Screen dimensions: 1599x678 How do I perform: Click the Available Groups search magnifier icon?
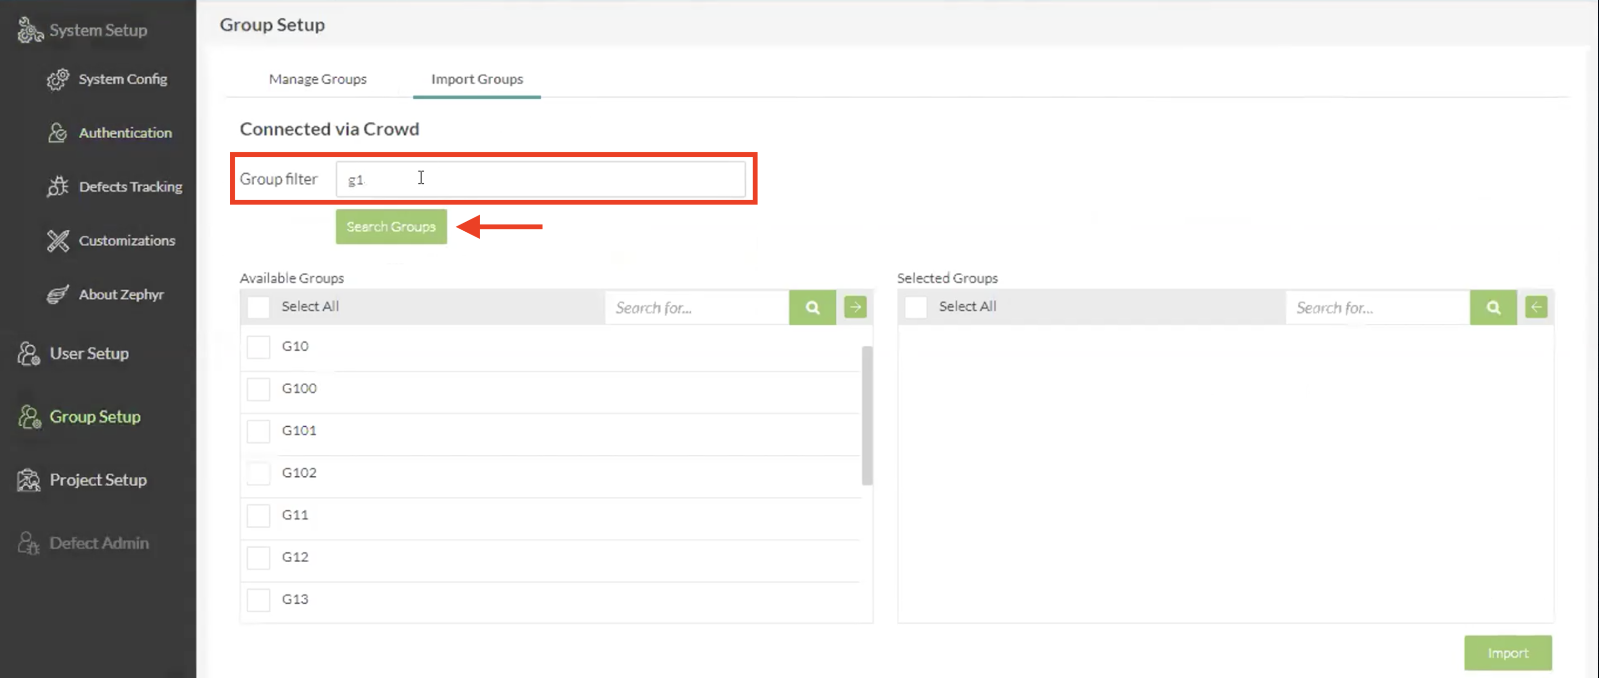point(812,308)
